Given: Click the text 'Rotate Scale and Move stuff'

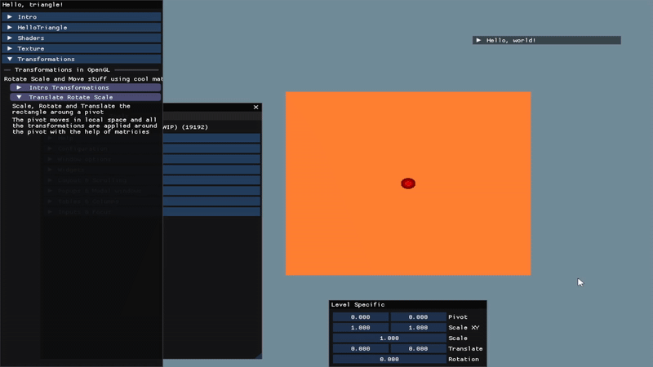Looking at the screenshot, I should [56, 79].
